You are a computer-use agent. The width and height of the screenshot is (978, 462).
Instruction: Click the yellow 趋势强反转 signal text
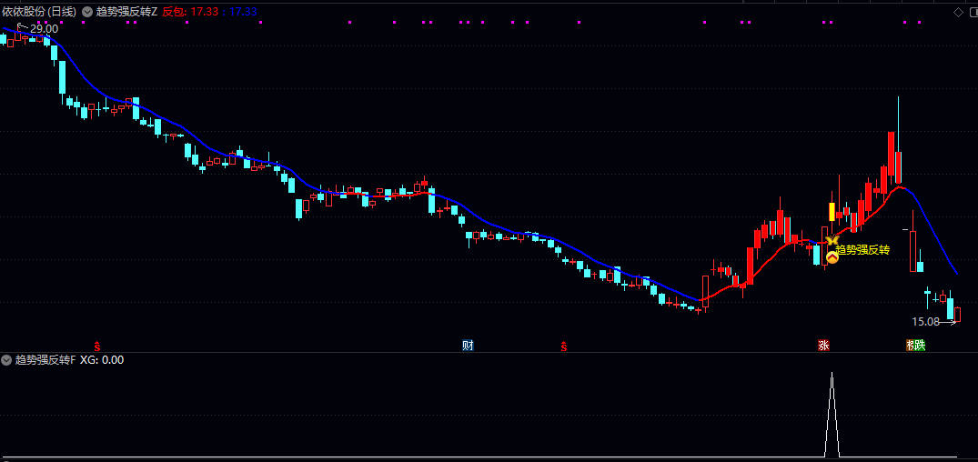click(x=862, y=250)
